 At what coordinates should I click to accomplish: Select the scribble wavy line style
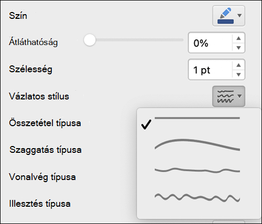click(x=197, y=198)
